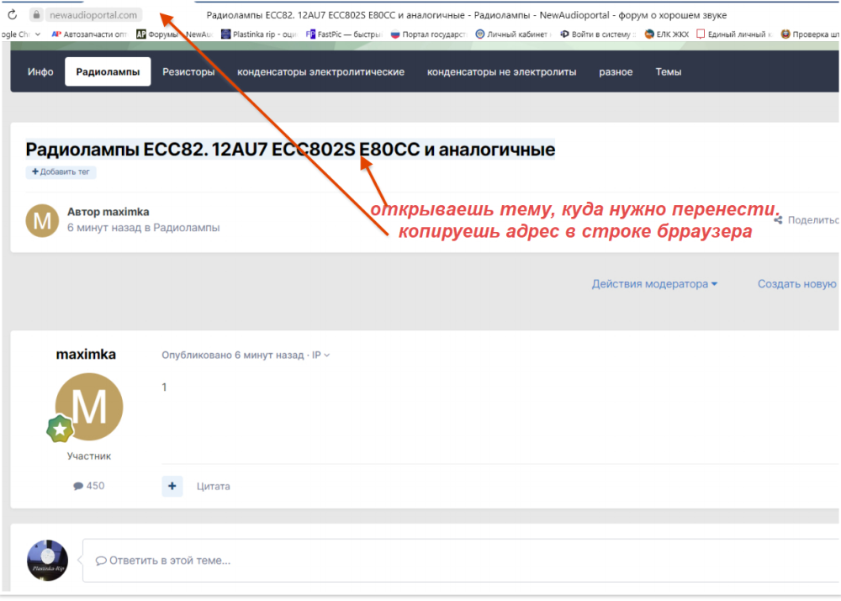Expand the IP dropdown in post header
The image size is (841, 601).
321,356
